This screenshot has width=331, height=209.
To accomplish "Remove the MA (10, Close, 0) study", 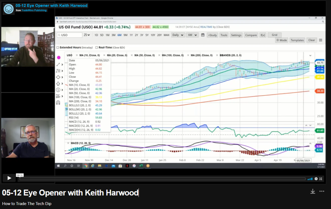I will [77, 55].
